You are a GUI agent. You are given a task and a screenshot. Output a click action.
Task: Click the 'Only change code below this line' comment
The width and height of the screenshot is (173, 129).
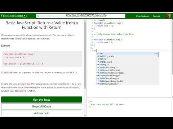coord(114,34)
